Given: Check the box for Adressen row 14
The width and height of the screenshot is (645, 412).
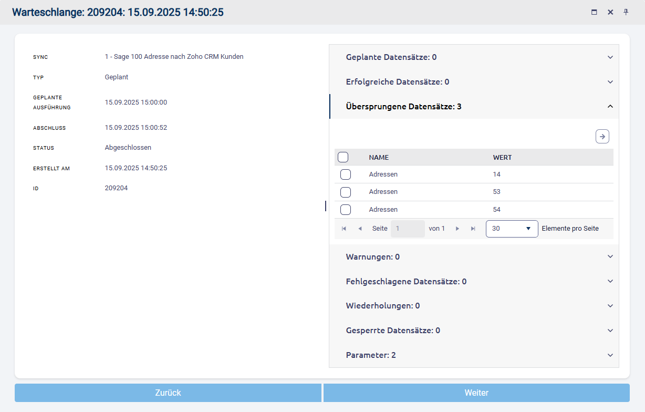Looking at the screenshot, I should 346,174.
